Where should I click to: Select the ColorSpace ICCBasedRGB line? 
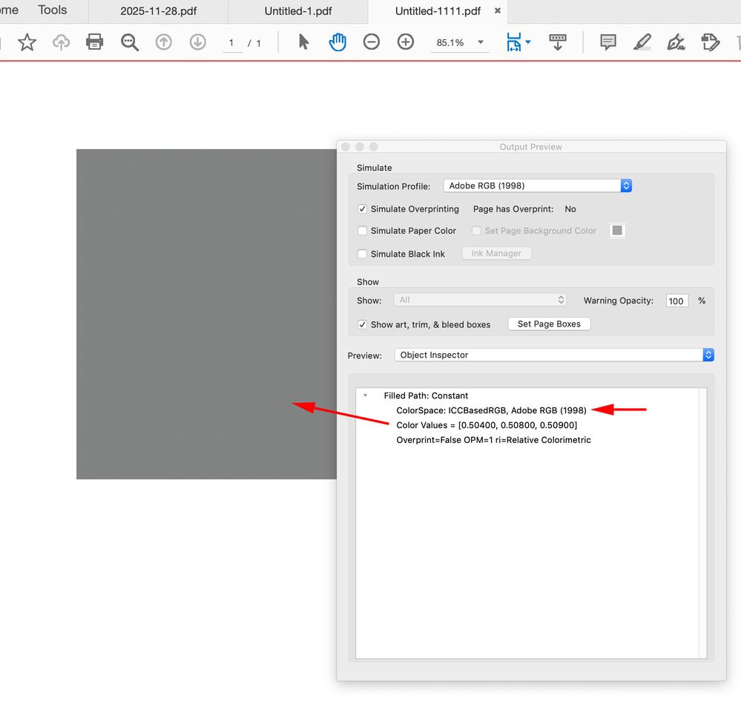point(492,410)
